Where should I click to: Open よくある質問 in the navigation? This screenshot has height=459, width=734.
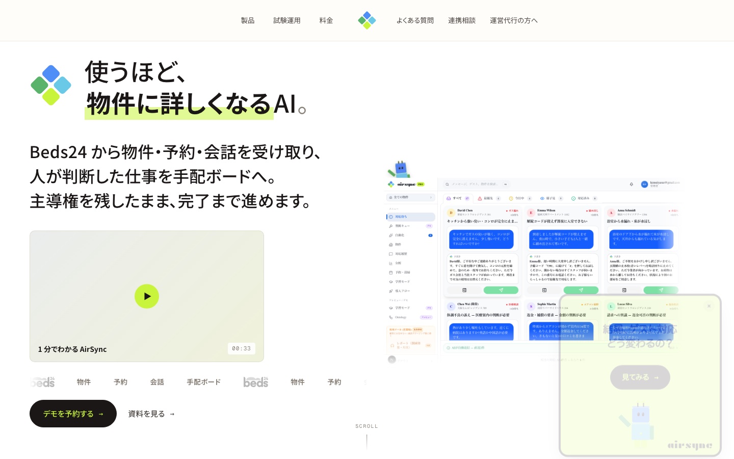pos(415,20)
